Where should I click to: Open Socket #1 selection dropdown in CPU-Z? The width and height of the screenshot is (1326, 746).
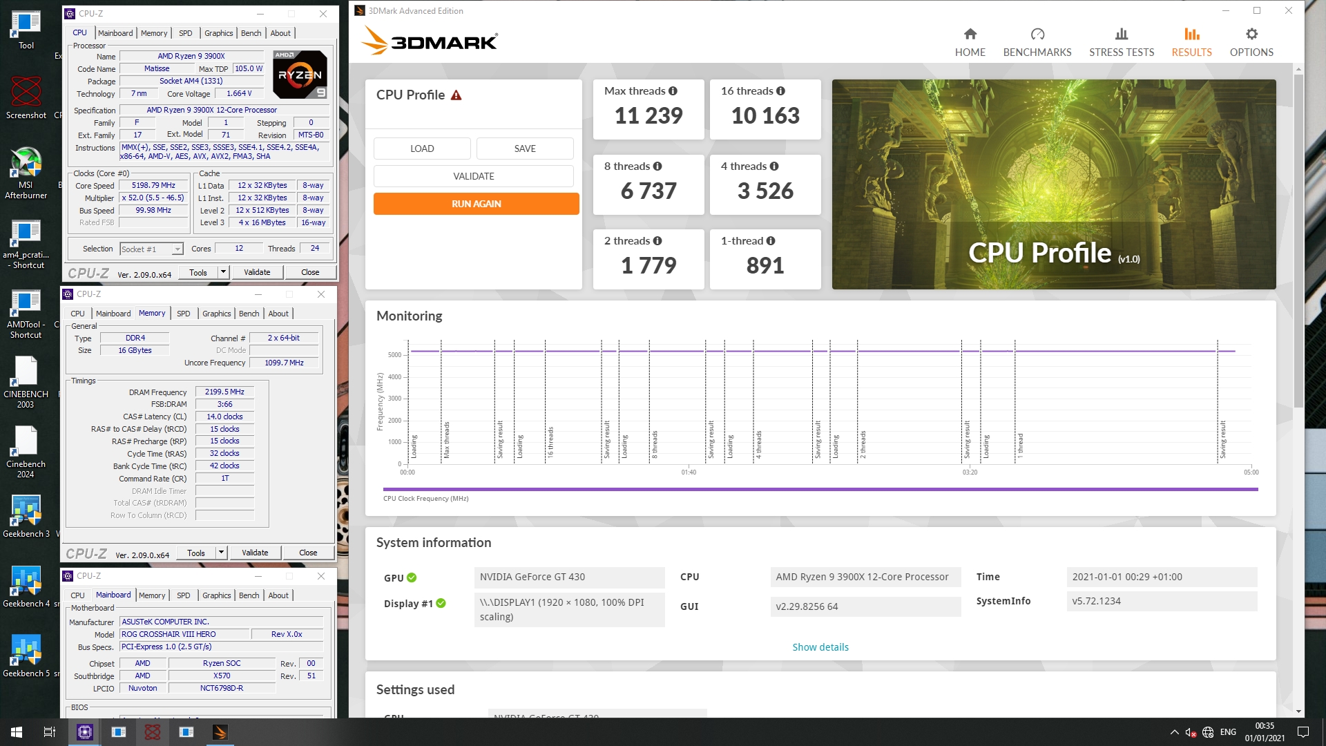point(151,249)
